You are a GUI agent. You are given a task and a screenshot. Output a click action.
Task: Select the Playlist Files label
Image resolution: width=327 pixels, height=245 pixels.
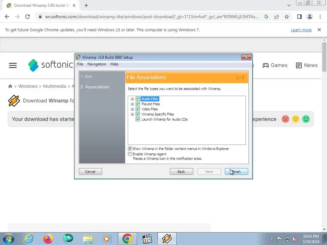151,104
